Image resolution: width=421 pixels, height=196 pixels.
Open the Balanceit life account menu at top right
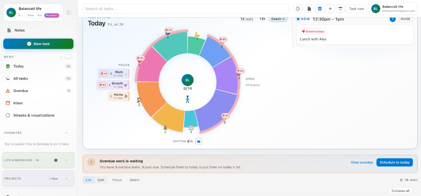pos(393,9)
